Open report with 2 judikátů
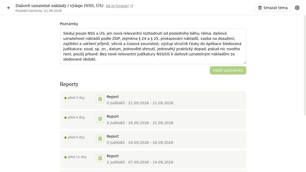 click(153, 159)
